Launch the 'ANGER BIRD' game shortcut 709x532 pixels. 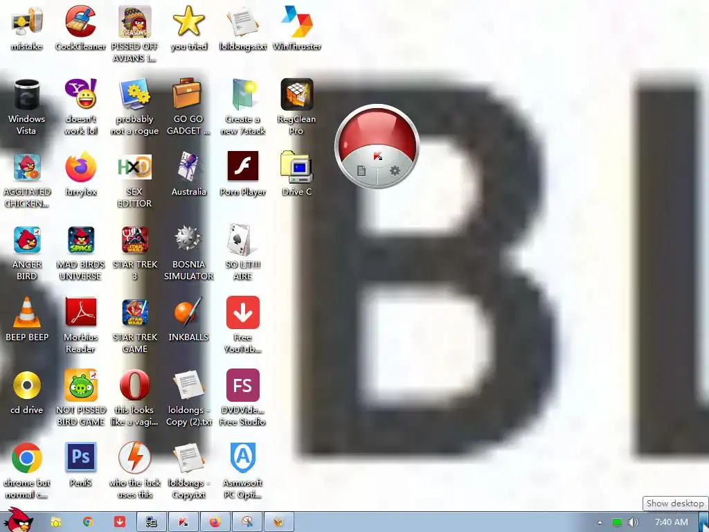coord(27,240)
